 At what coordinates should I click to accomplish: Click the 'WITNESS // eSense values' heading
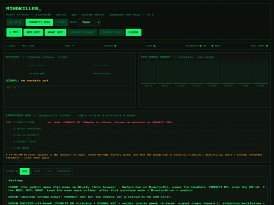coord(37,57)
